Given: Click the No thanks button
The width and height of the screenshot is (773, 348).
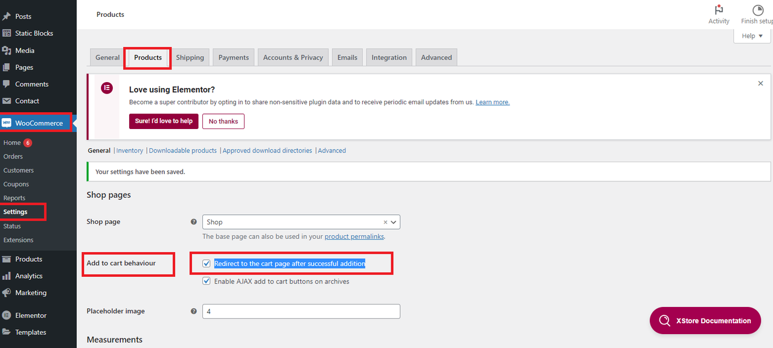Looking at the screenshot, I should pyautogui.click(x=223, y=121).
